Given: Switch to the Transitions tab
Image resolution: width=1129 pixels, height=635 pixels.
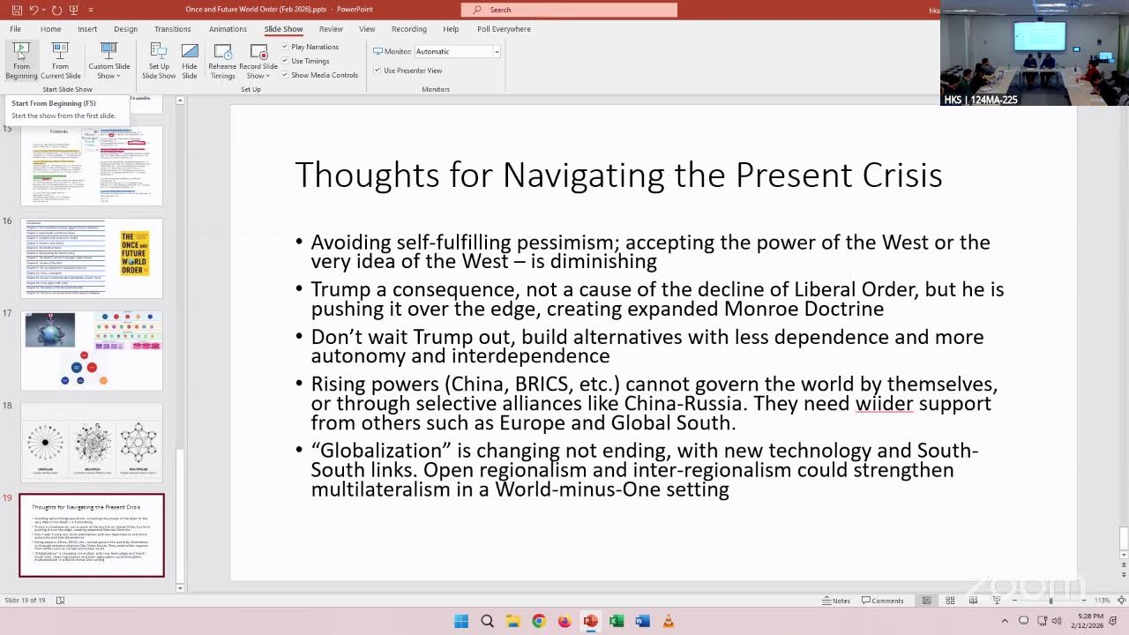Looking at the screenshot, I should click(173, 29).
